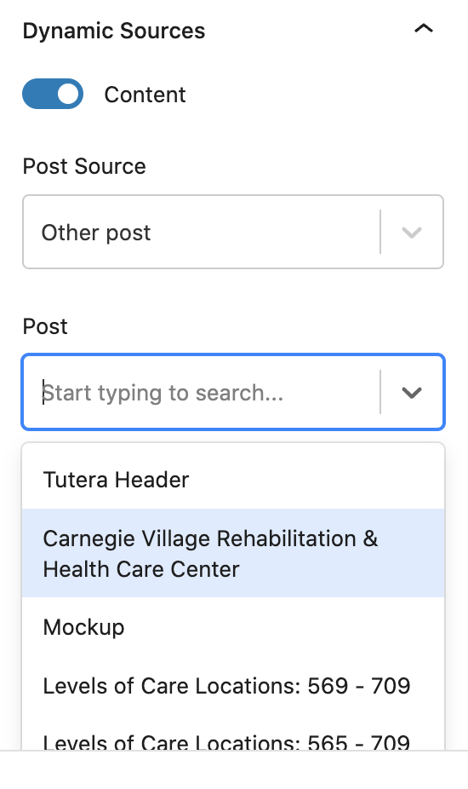Image resolution: width=468 pixels, height=789 pixels.
Task: Disable the Content dynamic source toggle
Action: [x=53, y=94]
